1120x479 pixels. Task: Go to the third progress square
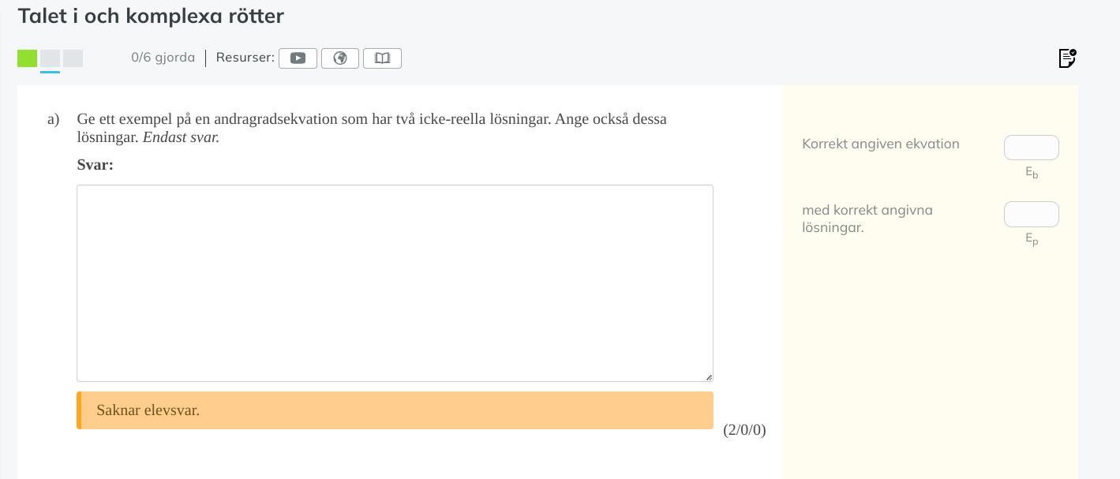point(73,58)
